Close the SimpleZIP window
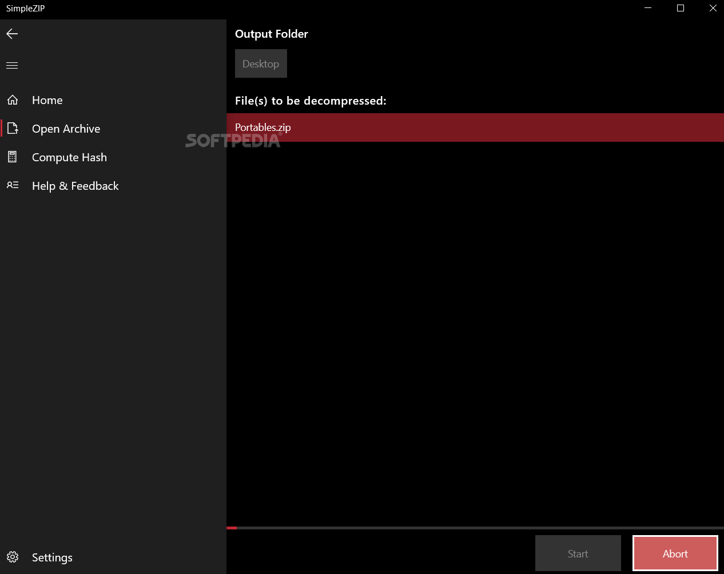This screenshot has height=574, width=724. pos(713,8)
